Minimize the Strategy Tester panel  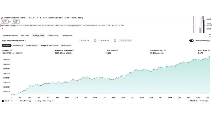coord(206,35)
